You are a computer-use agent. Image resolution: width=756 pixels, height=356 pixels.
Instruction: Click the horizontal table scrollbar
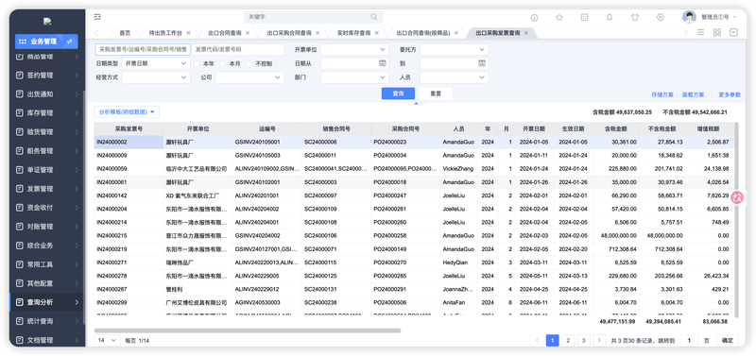(248, 331)
